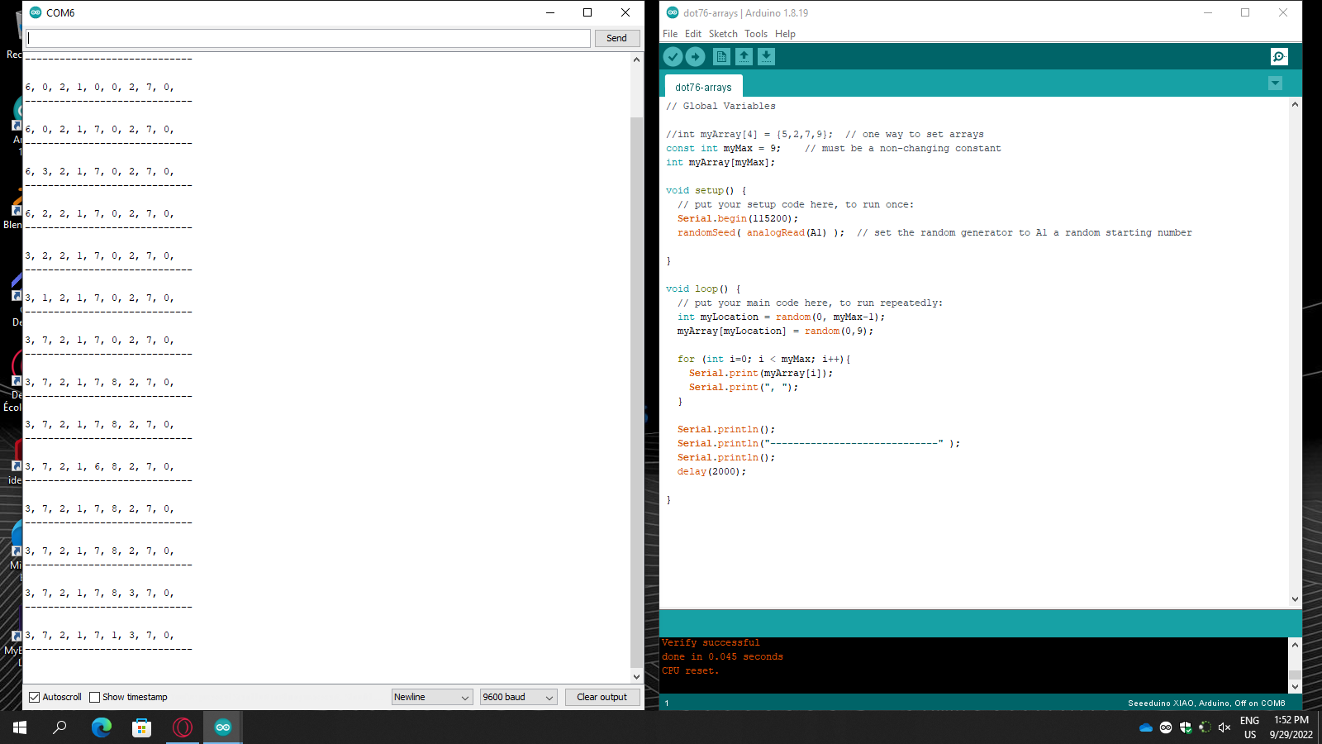
Task: Click the muted speaker volume tray icon
Action: click(1225, 727)
